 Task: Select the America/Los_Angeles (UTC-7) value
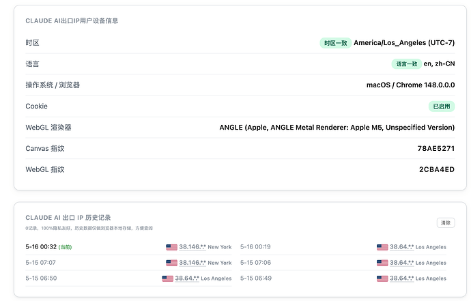(x=404, y=42)
